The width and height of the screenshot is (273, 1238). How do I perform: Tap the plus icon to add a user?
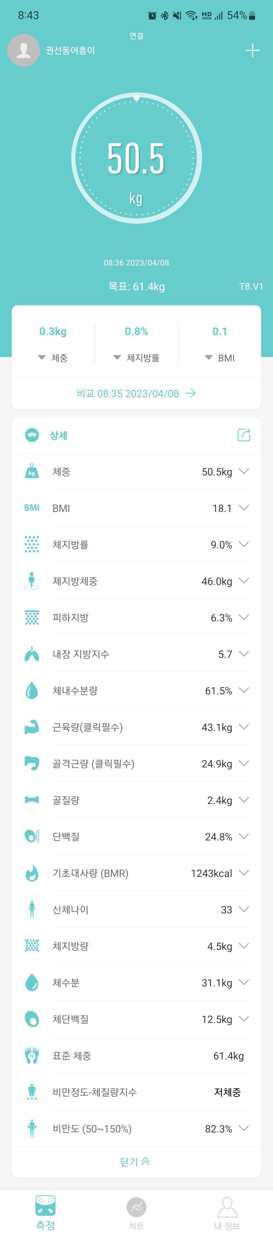coord(253,50)
